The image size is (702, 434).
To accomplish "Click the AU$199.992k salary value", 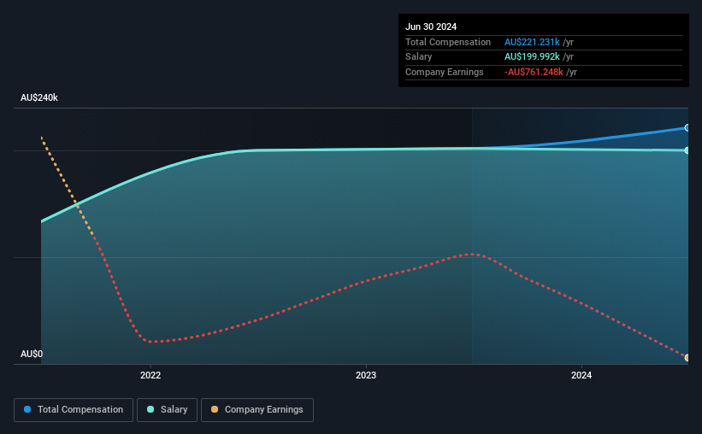I will tap(532, 57).
